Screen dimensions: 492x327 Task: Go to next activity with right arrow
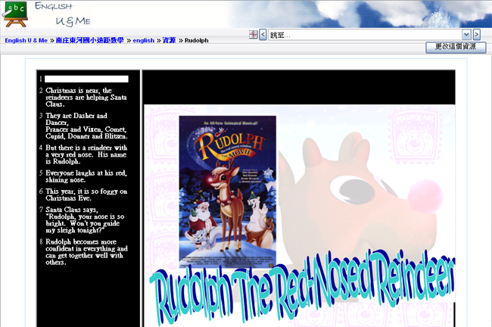(x=477, y=35)
